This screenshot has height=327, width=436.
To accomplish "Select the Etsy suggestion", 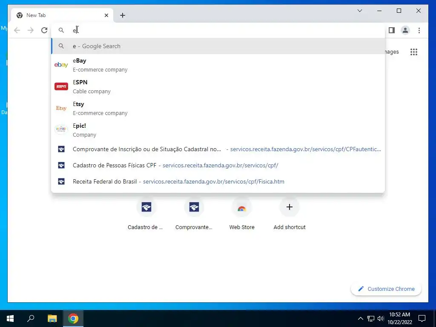I will coord(218,109).
